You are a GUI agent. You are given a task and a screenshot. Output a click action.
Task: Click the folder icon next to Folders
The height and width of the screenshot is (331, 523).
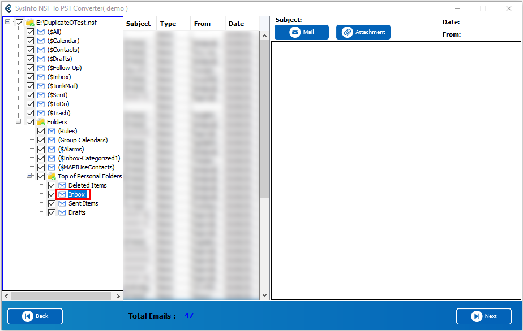point(41,122)
